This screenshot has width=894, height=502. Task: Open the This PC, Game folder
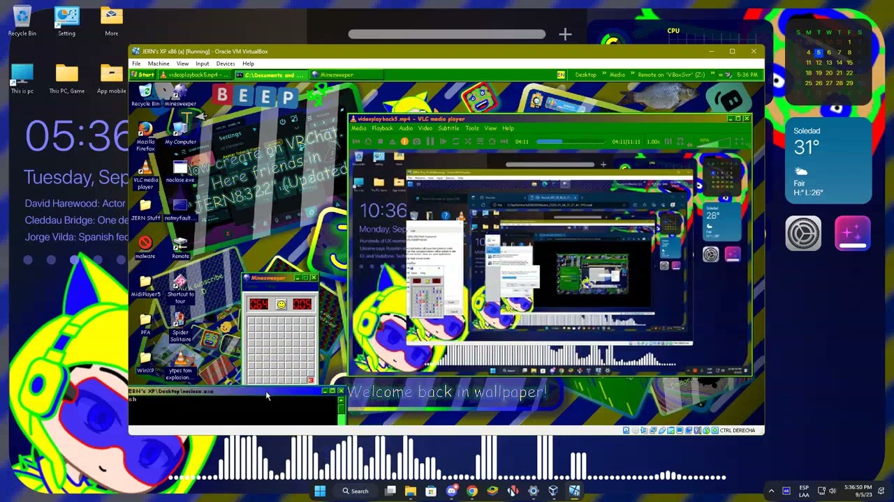click(x=66, y=79)
